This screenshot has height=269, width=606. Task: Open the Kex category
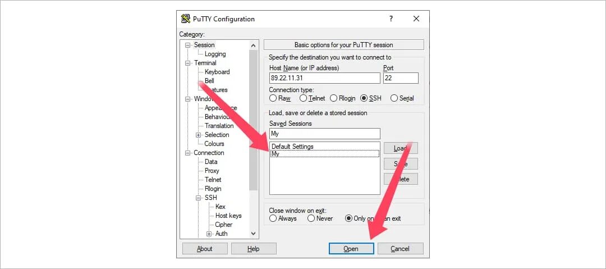pos(221,207)
